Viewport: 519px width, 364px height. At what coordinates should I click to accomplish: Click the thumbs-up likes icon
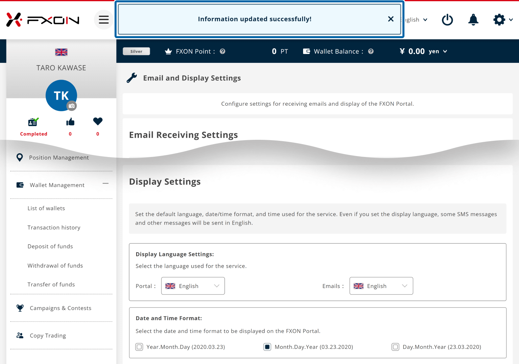point(70,122)
